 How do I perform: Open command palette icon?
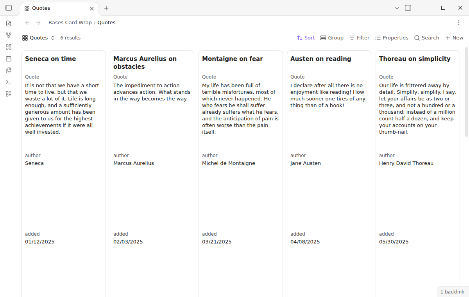coord(9,82)
